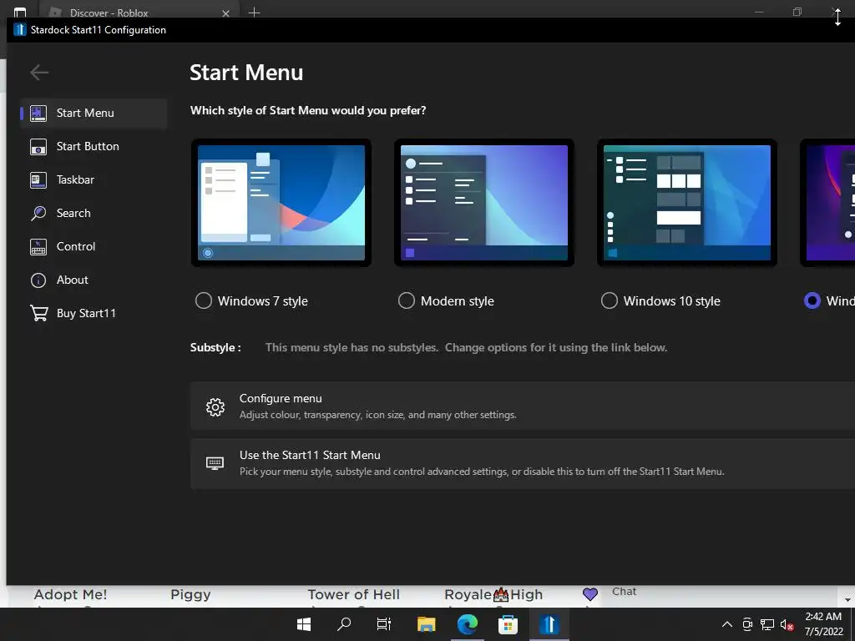Click the Meet Now camera tray icon
855x641 pixels.
point(747,624)
